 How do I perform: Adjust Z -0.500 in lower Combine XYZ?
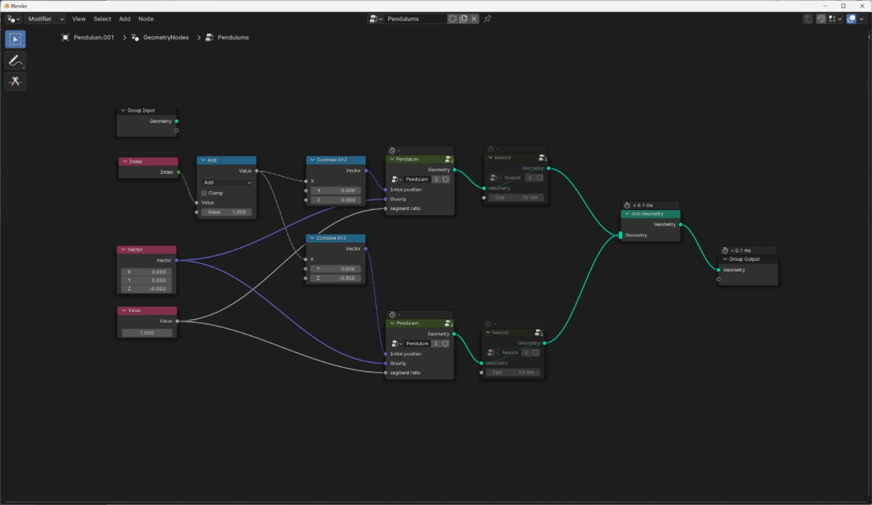tap(335, 278)
